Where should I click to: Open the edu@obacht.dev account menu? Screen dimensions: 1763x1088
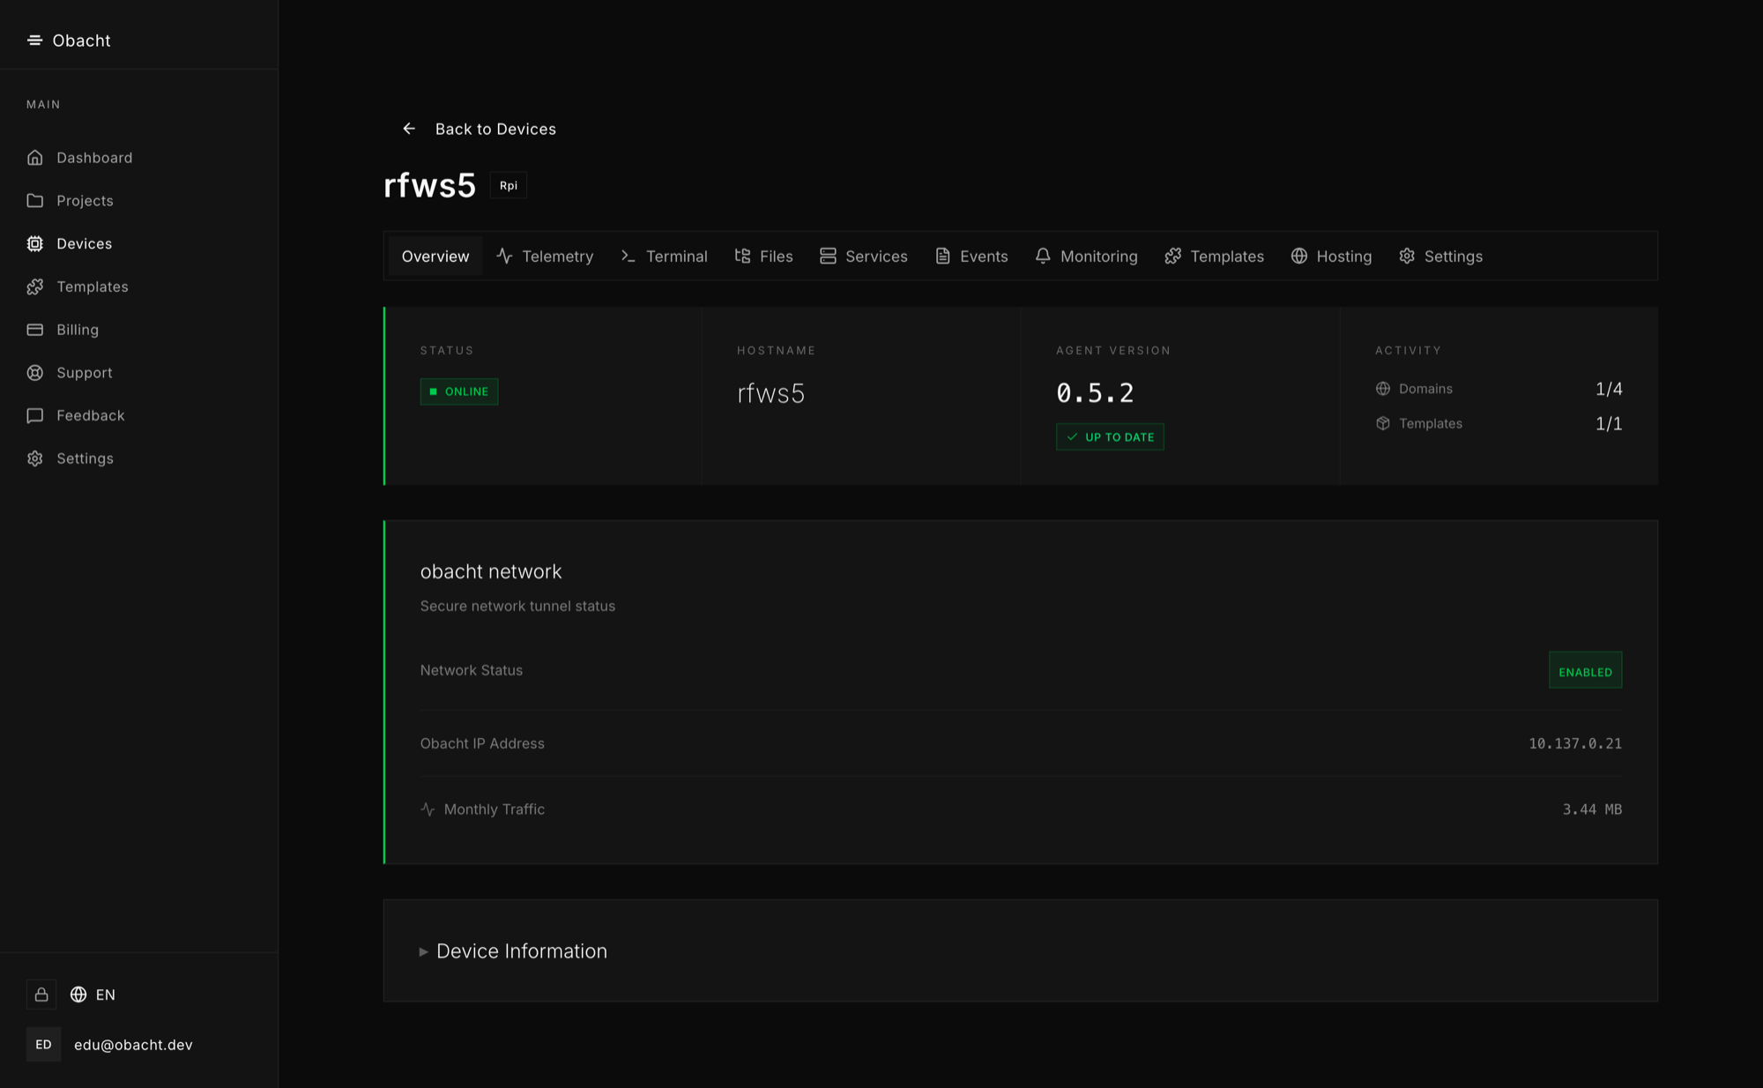[109, 1045]
